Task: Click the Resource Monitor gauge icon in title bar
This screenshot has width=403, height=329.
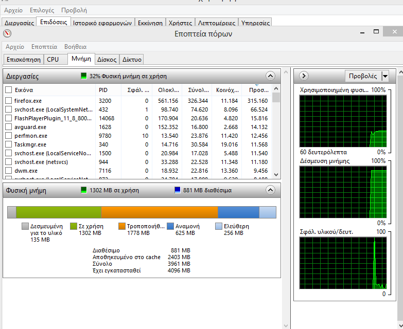Action: click(7, 33)
